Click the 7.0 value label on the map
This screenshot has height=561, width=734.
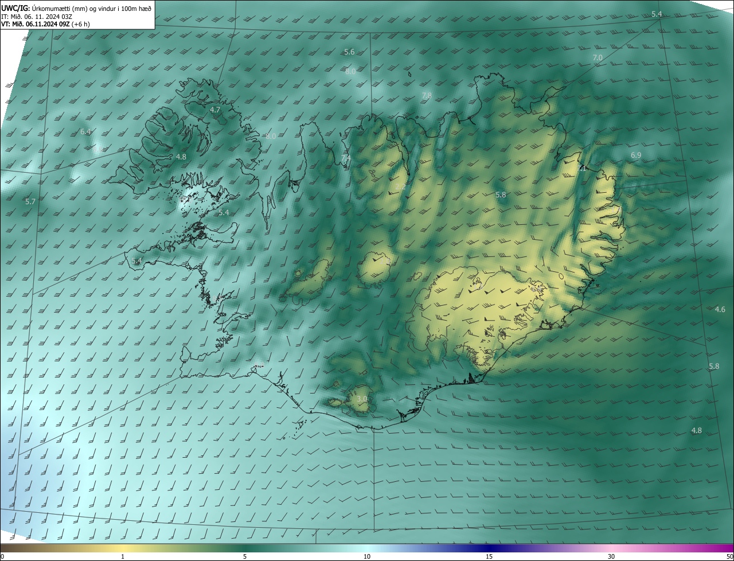click(x=598, y=58)
